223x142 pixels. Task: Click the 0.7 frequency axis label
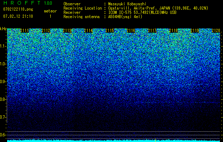tap(3, 117)
